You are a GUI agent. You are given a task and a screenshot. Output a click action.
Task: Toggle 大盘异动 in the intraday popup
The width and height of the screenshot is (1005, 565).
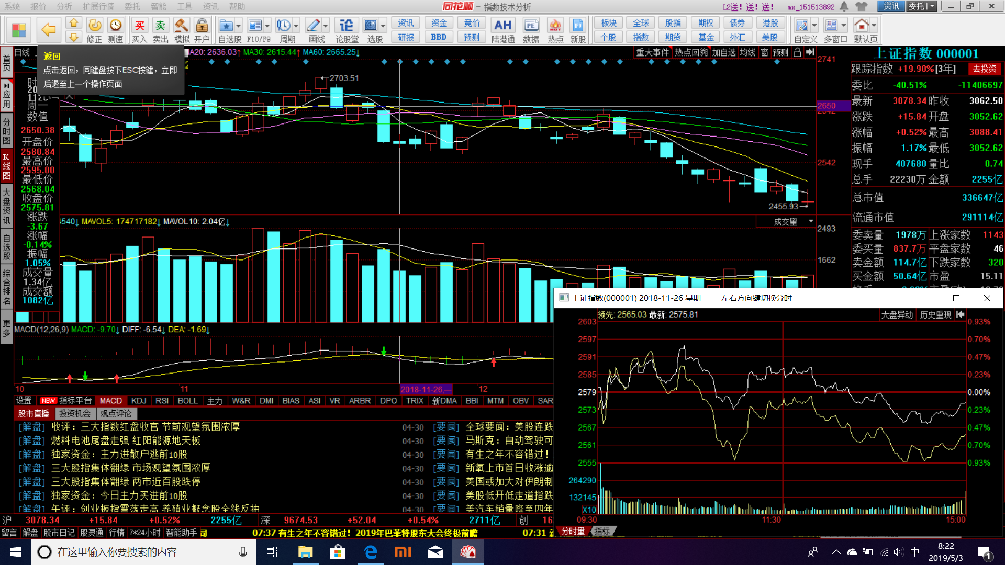[x=897, y=315]
